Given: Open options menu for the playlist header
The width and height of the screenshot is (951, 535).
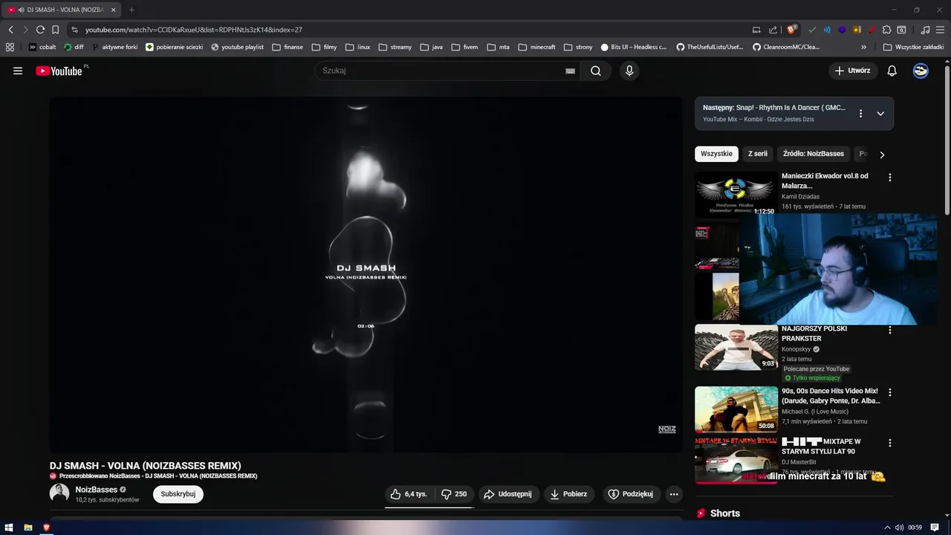Looking at the screenshot, I should pyautogui.click(x=860, y=114).
